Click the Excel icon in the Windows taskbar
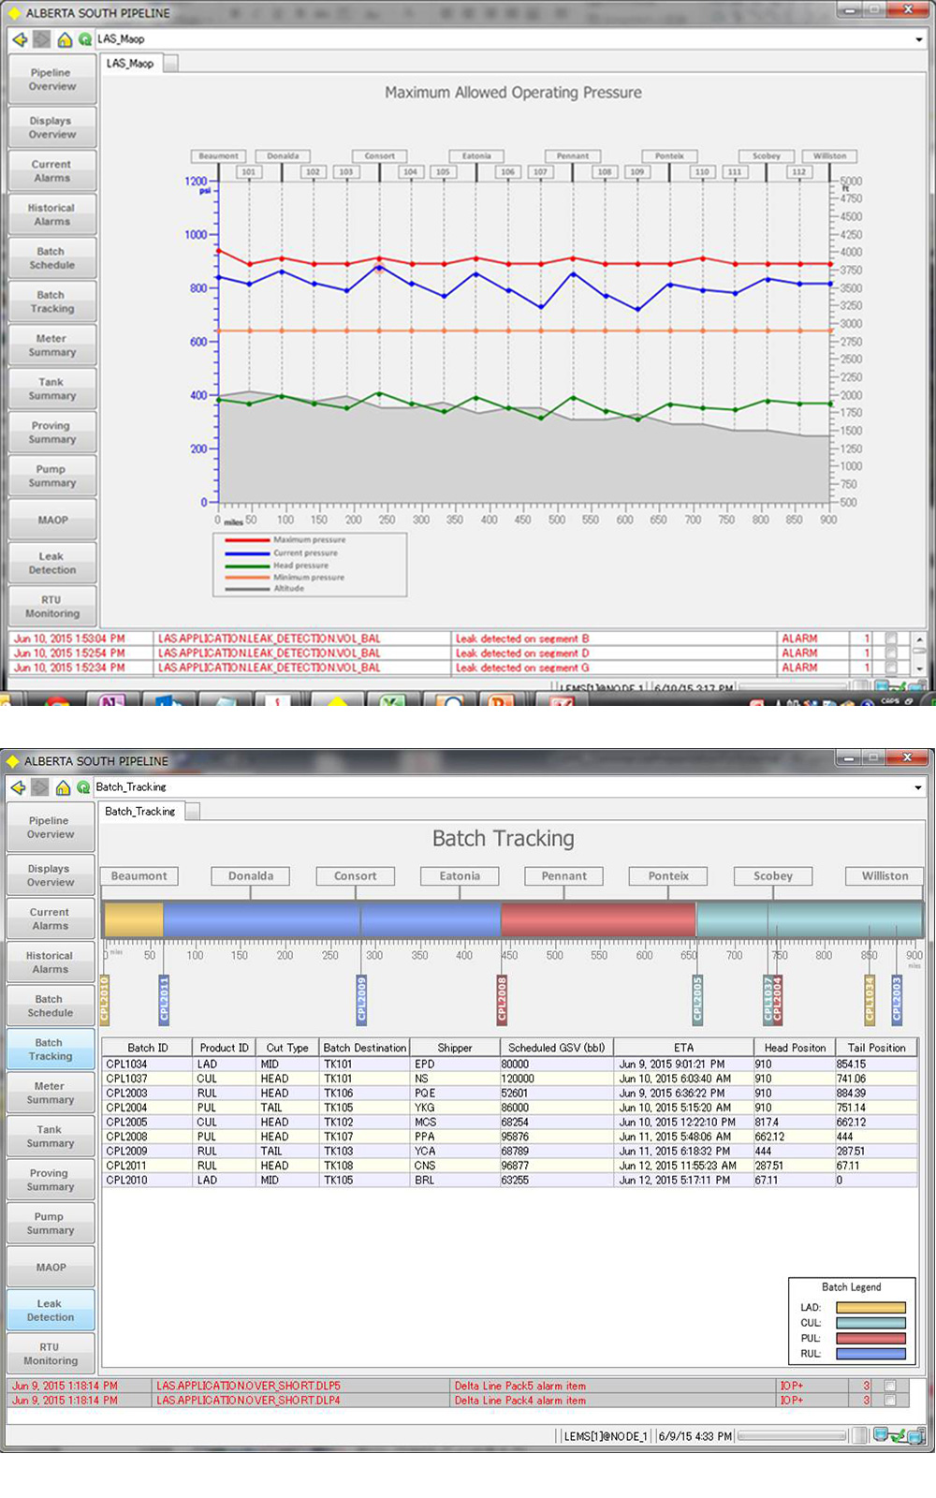The image size is (936, 1498). (x=392, y=700)
